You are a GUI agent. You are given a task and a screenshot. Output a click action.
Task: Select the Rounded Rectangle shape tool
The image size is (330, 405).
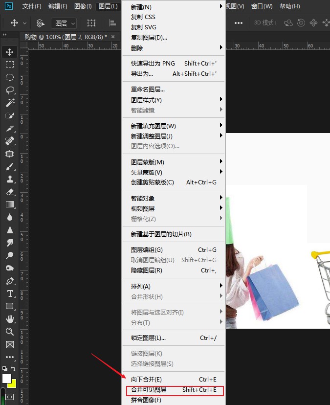10,306
